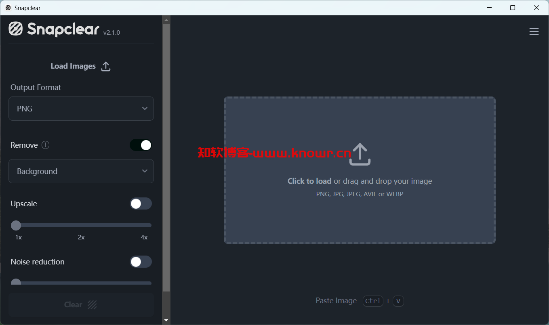
Task: Open the Output Format PNG dropdown
Action: (81, 109)
